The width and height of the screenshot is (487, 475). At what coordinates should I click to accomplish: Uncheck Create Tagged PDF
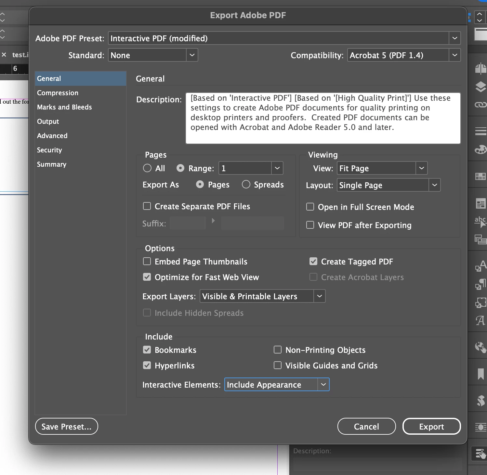pos(313,261)
